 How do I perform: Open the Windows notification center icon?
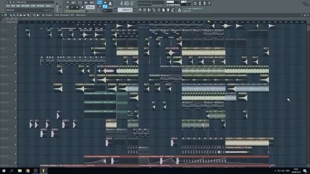click(305, 171)
